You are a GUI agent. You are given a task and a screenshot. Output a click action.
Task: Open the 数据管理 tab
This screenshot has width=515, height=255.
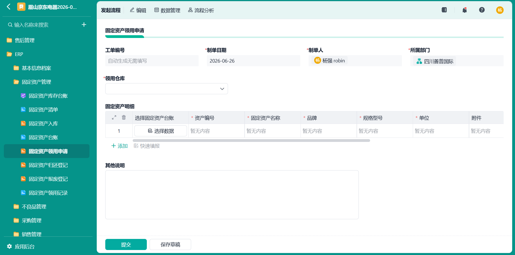click(x=167, y=10)
